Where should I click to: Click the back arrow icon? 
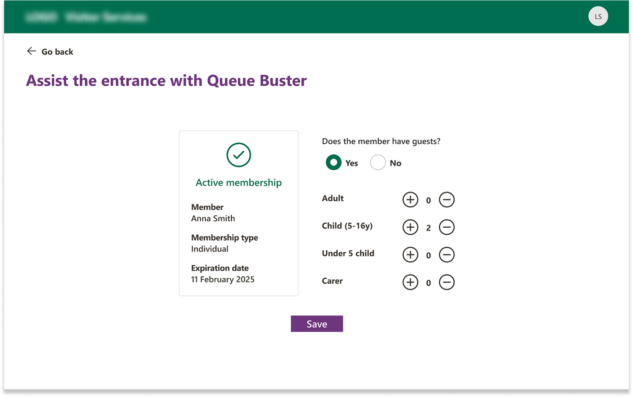(x=32, y=51)
